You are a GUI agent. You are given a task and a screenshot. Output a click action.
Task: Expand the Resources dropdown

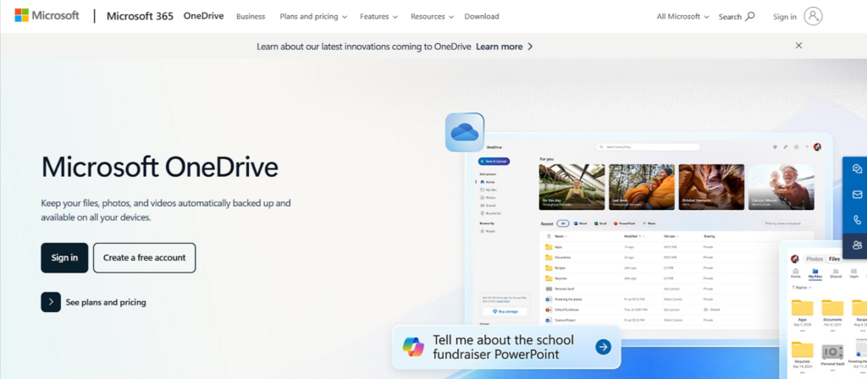432,17
